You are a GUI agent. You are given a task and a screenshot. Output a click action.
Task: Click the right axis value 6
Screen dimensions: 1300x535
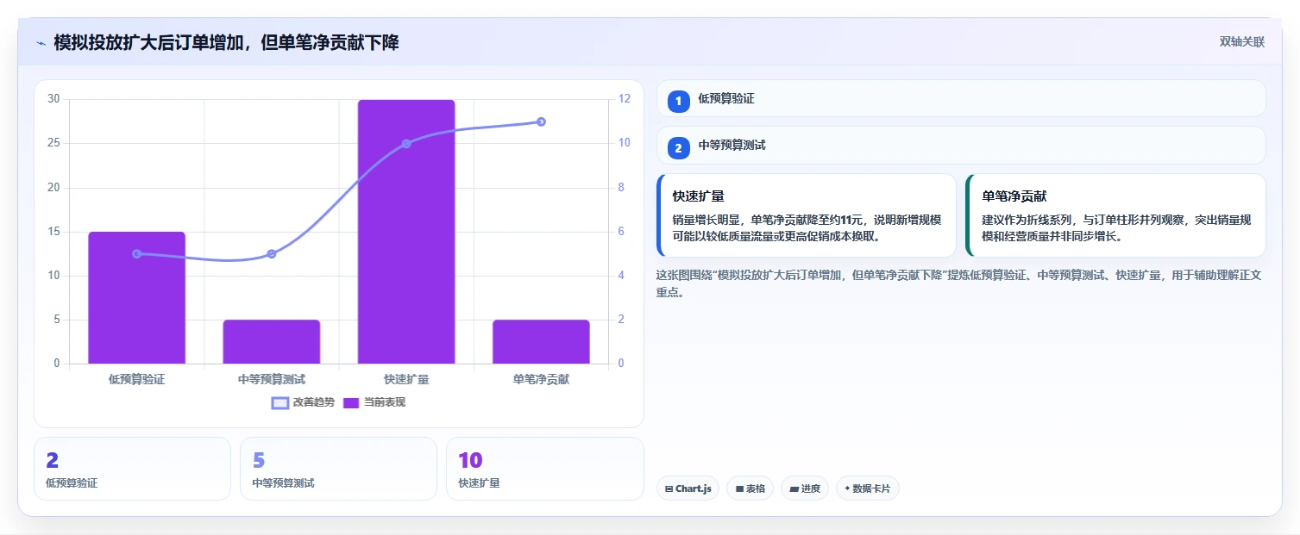tap(622, 232)
